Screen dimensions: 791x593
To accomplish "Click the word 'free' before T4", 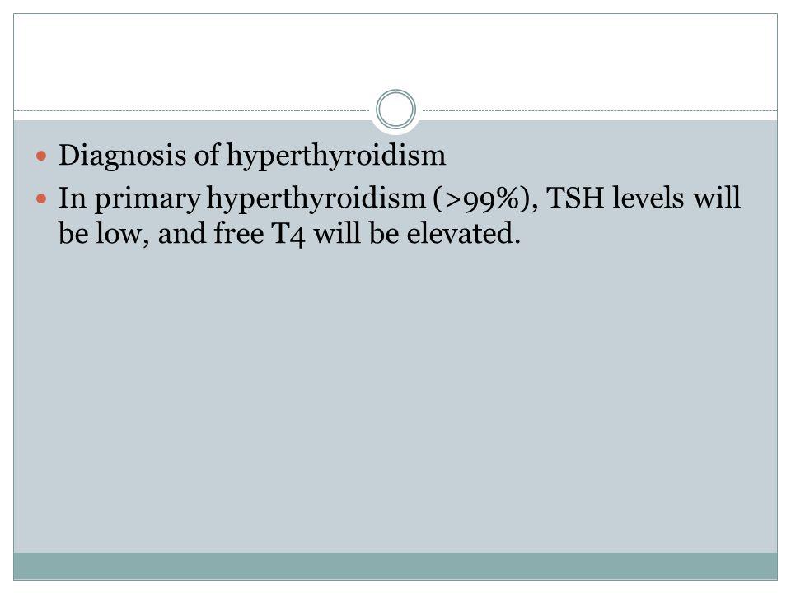I will coord(239,233).
